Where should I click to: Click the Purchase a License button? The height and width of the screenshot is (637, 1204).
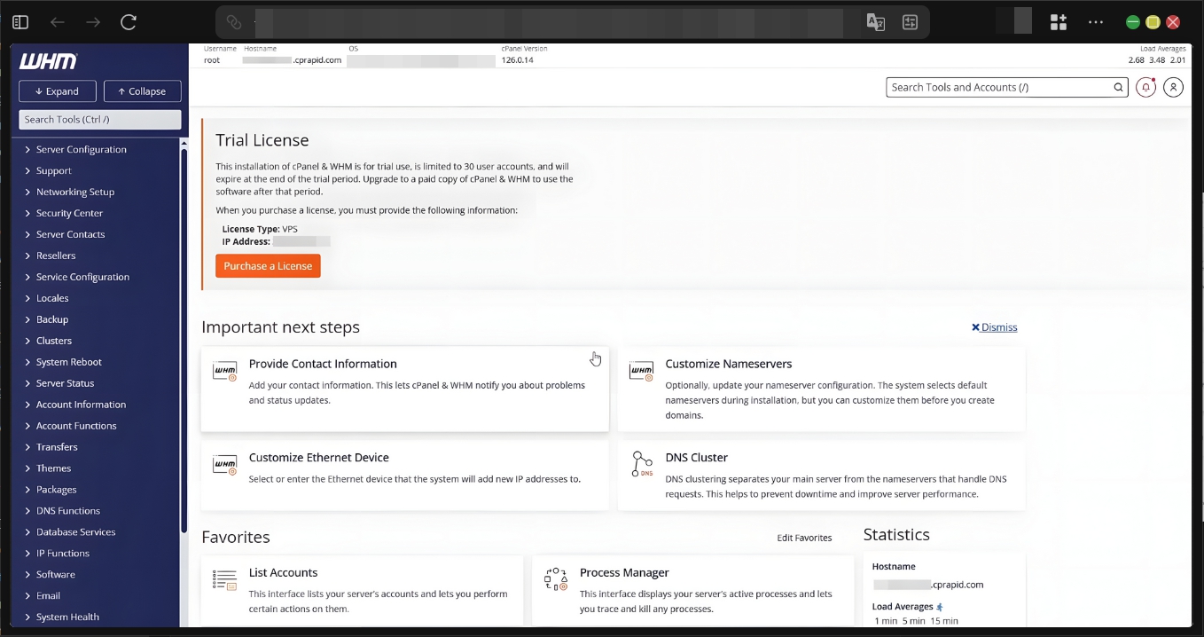point(268,265)
